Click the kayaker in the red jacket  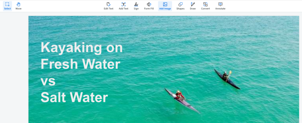[x=179, y=95]
